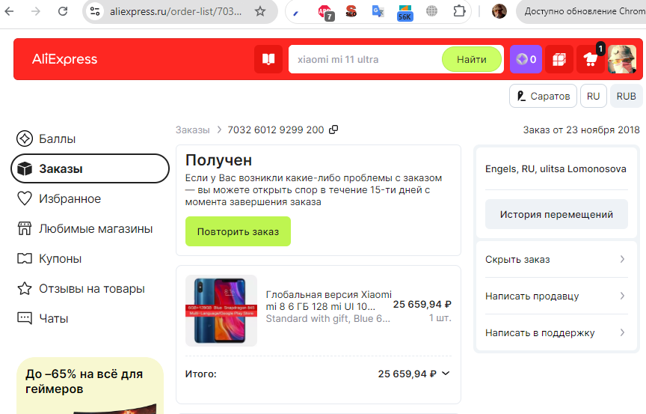
Task: Click the quantity text 1 шт.
Action: pos(440,318)
